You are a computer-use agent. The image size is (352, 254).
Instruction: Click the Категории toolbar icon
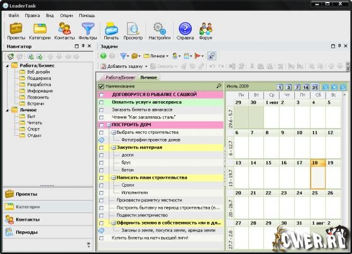pos(40,31)
